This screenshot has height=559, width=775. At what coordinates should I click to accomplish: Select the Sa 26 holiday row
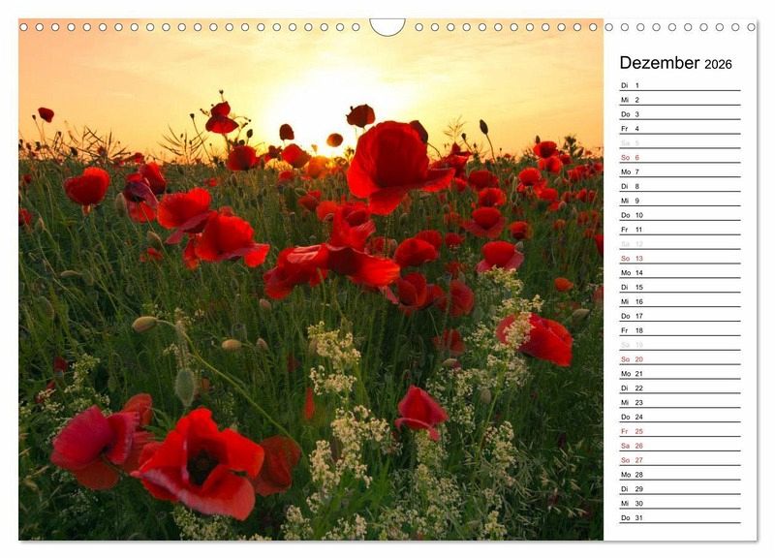pyautogui.click(x=680, y=446)
